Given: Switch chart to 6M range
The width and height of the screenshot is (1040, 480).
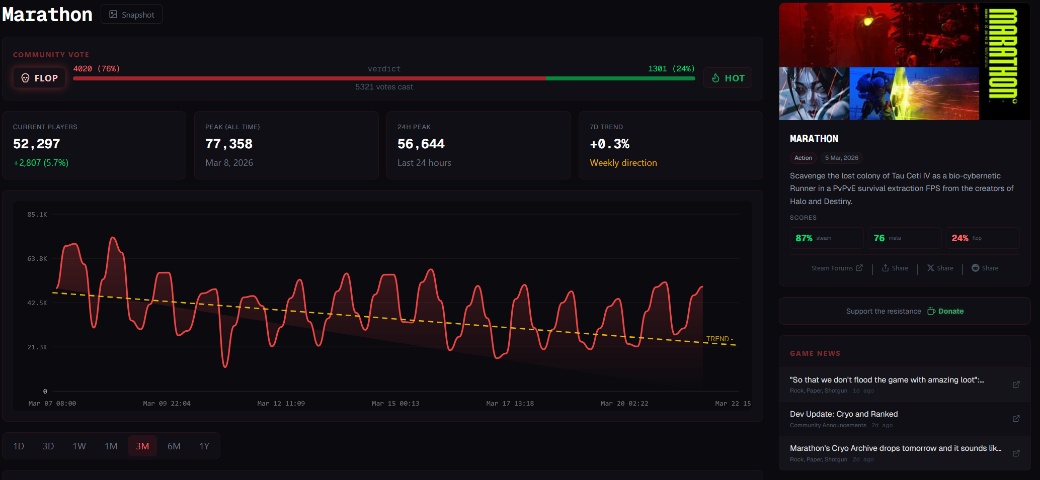Looking at the screenshot, I should pyautogui.click(x=174, y=446).
